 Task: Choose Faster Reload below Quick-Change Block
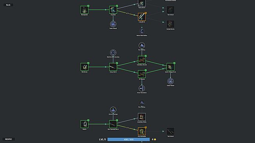pos(170,81)
